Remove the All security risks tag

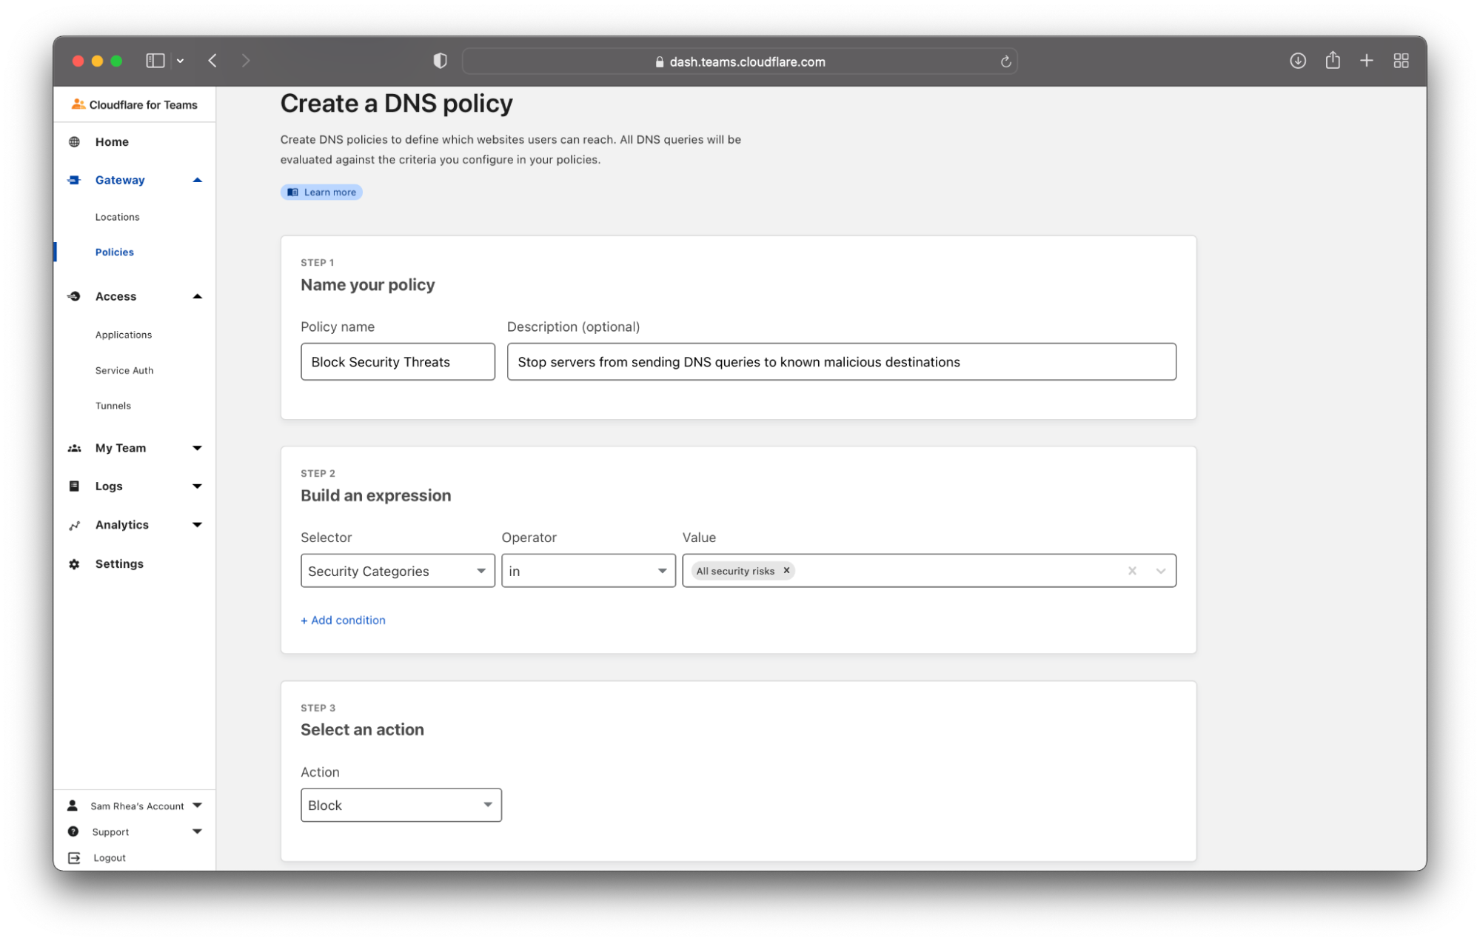(x=786, y=571)
